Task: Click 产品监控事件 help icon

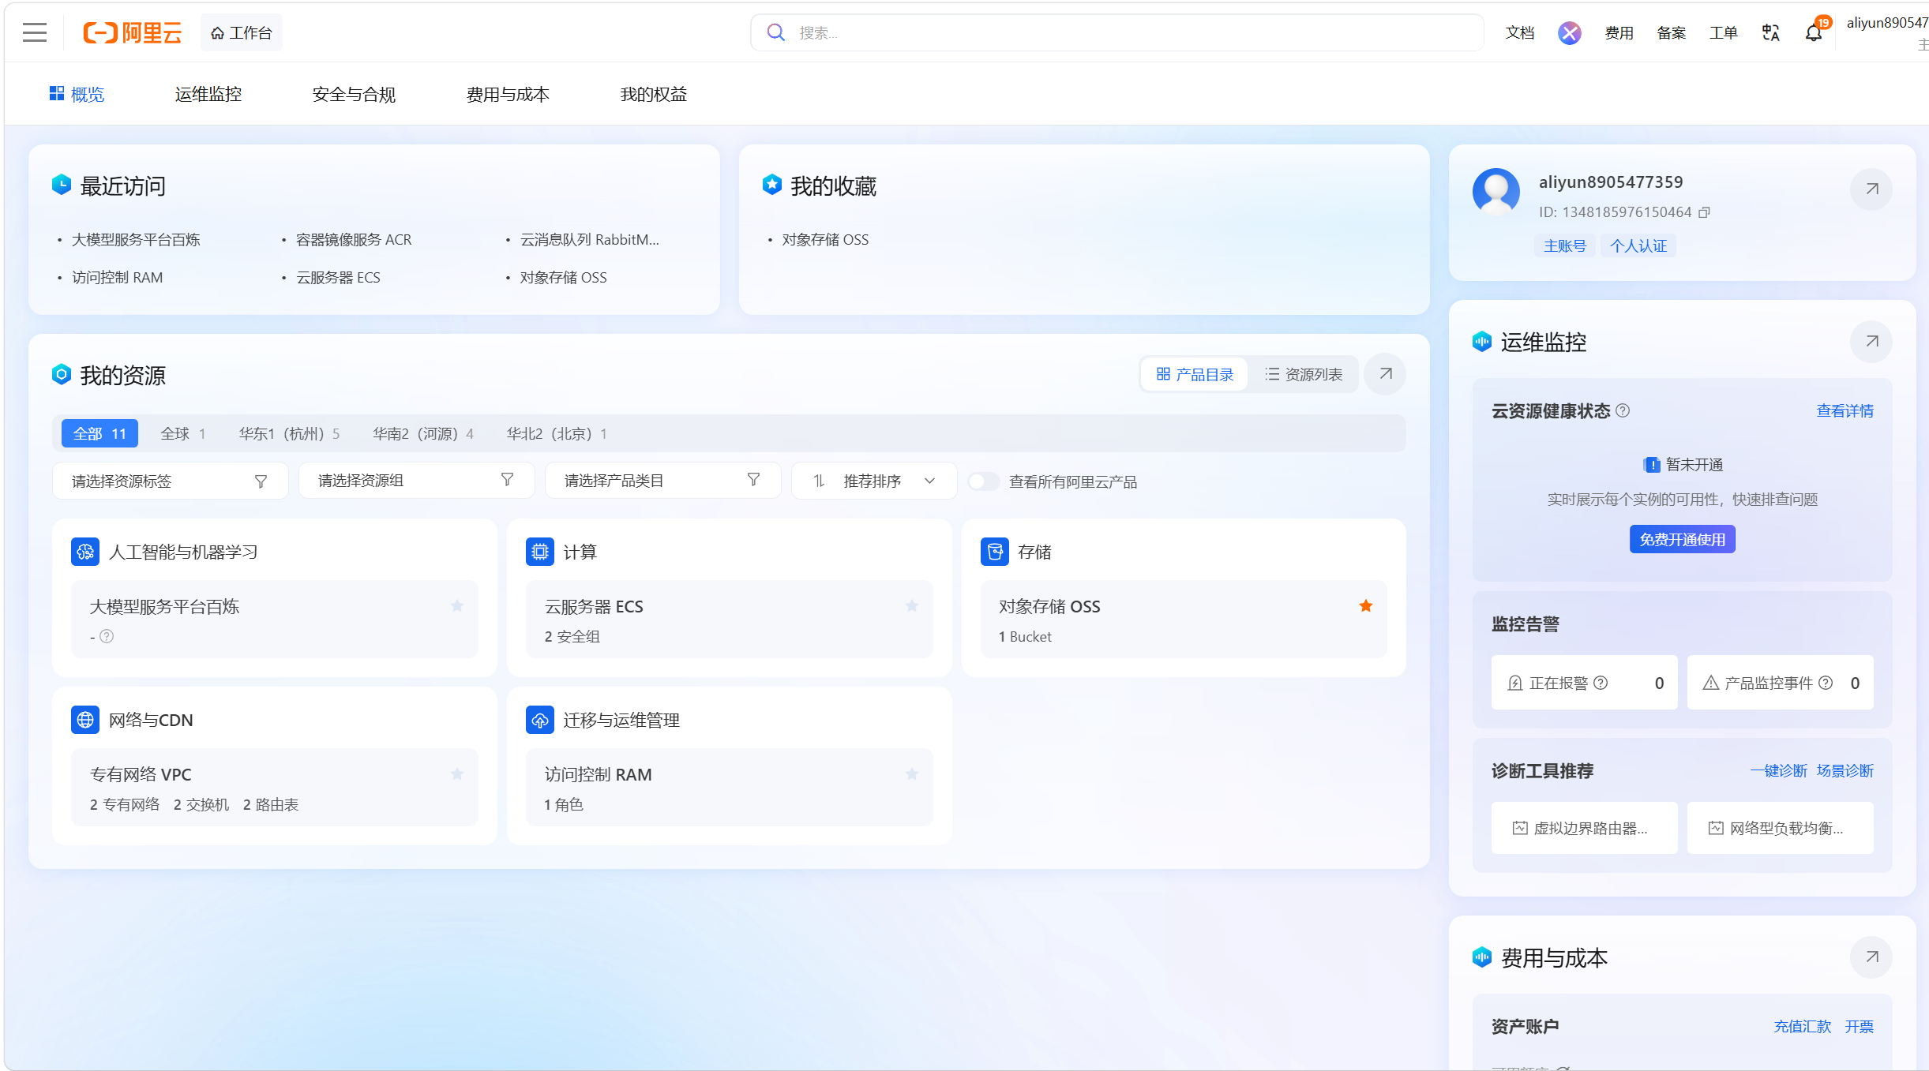Action: [1826, 683]
